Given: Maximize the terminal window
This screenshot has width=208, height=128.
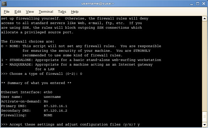Looking at the screenshot, I should [x=198, y=4].
